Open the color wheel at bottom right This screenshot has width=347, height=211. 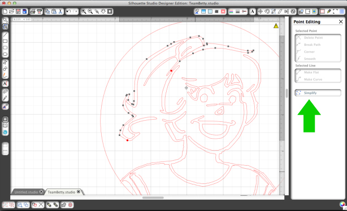[x=342, y=204]
